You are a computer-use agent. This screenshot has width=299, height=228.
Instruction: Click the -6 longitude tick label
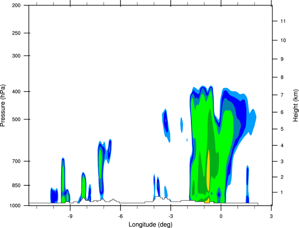(120, 216)
